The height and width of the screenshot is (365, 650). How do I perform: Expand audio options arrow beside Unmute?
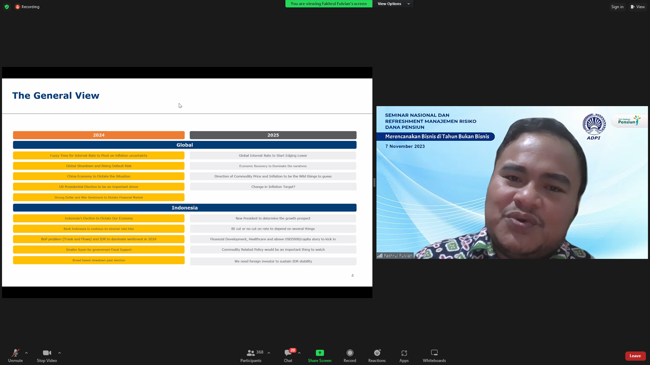tap(26, 353)
